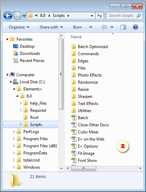
Task: Open the address bar history dropdown
Action: click(x=92, y=16)
